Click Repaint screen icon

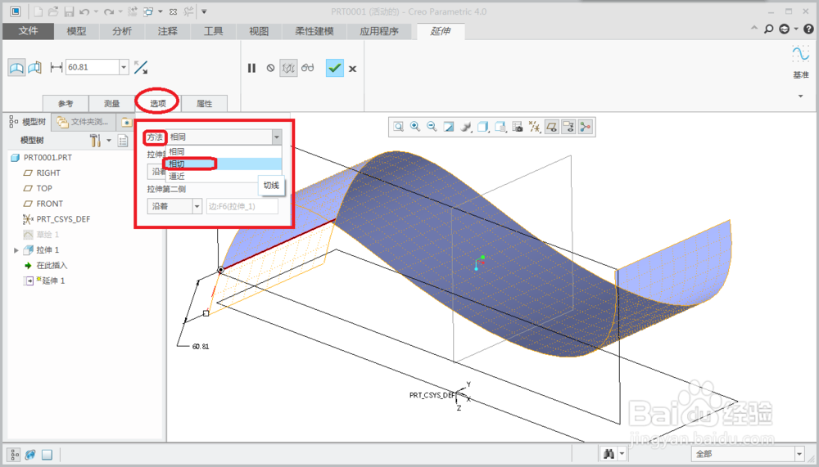(x=449, y=127)
